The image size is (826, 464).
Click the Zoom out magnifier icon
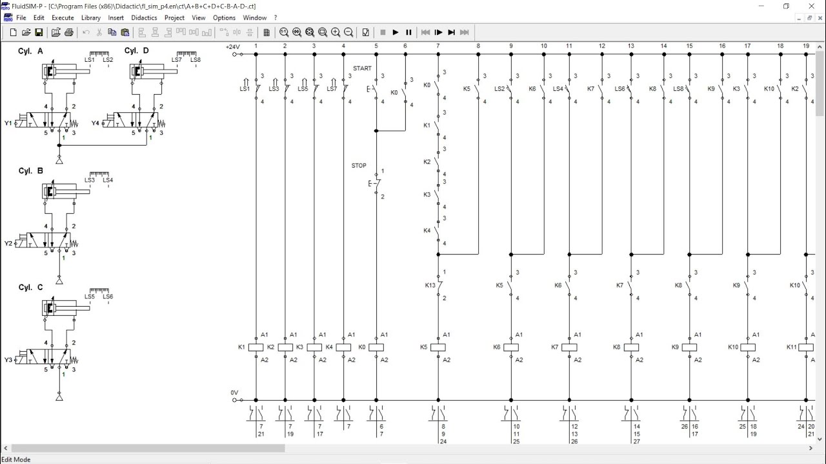point(348,32)
